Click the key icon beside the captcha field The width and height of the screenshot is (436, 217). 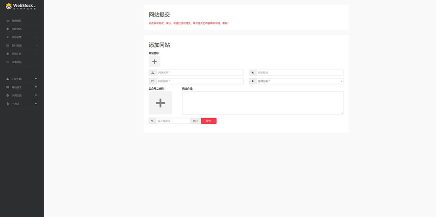tap(153, 121)
